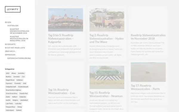Select the Great Ocean Drive tag
This screenshot has width=179, height=112.
pyautogui.click(x=12, y=93)
